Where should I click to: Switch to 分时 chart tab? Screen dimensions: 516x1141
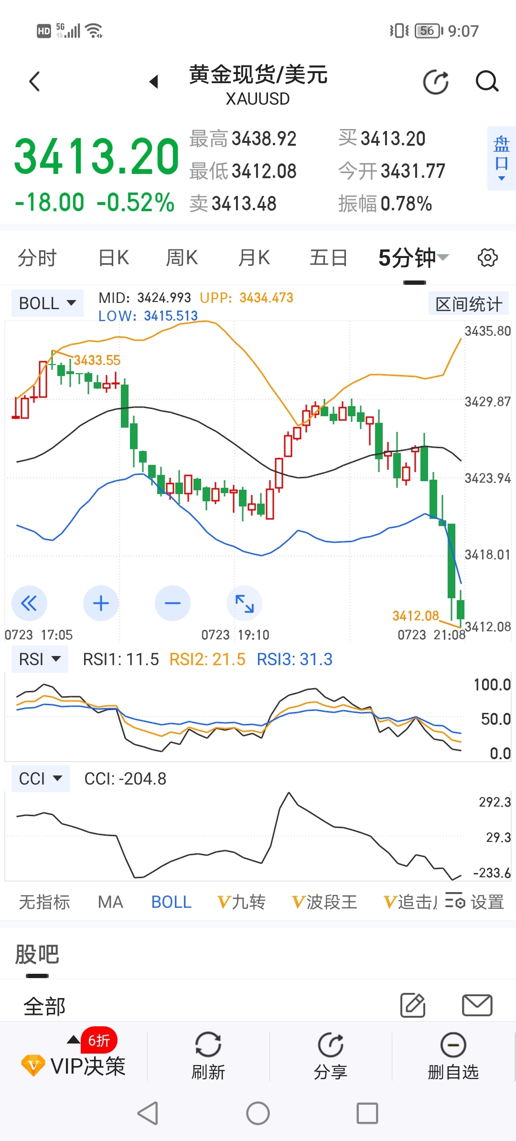tap(37, 258)
